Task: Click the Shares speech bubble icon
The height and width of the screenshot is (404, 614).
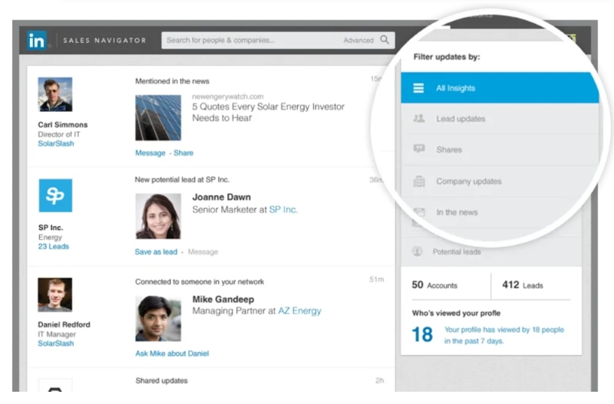Action: tap(418, 149)
